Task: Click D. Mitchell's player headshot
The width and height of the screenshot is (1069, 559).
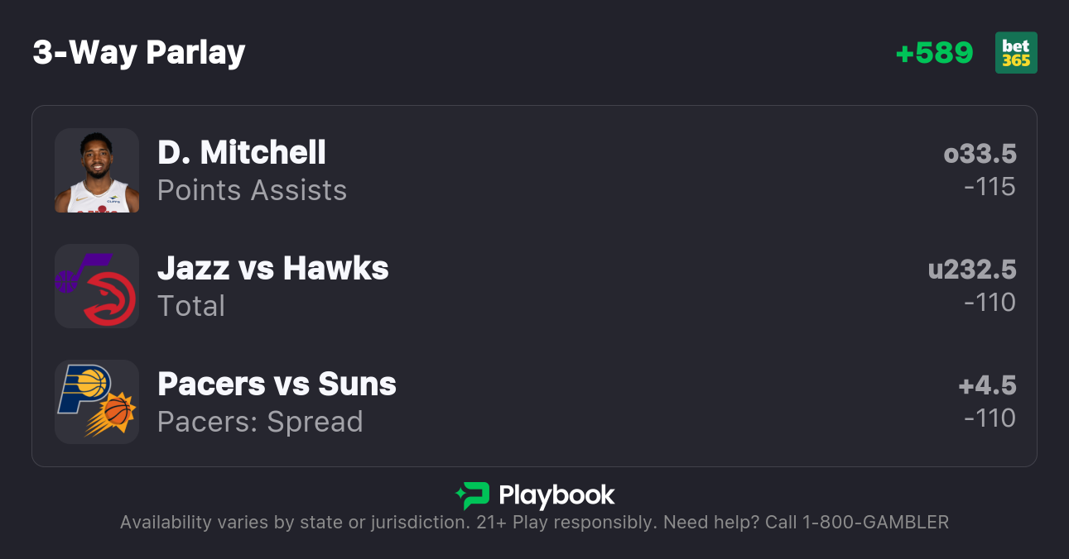Action: (x=97, y=170)
